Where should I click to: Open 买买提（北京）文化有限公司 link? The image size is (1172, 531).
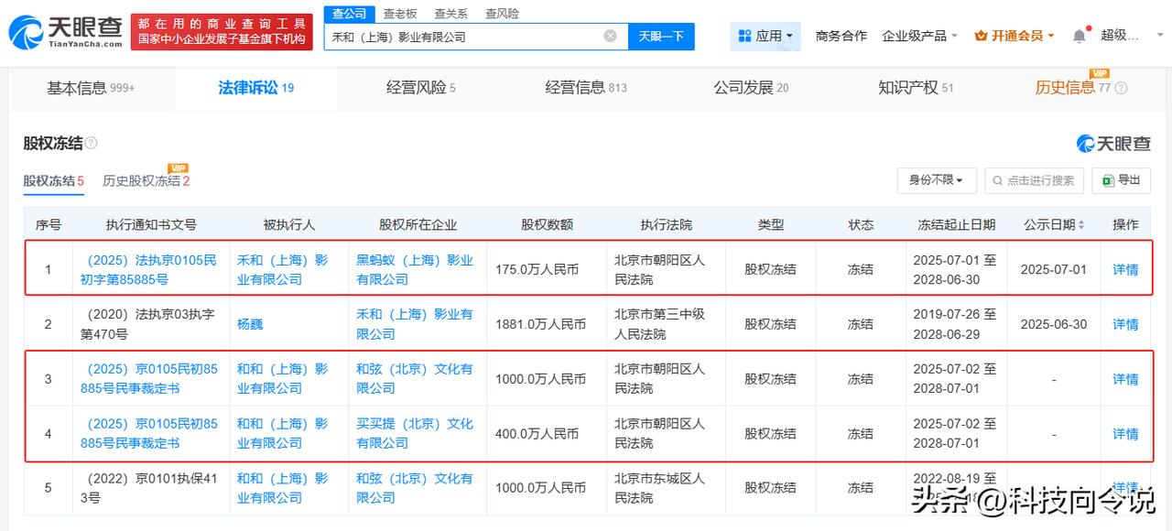coord(415,434)
